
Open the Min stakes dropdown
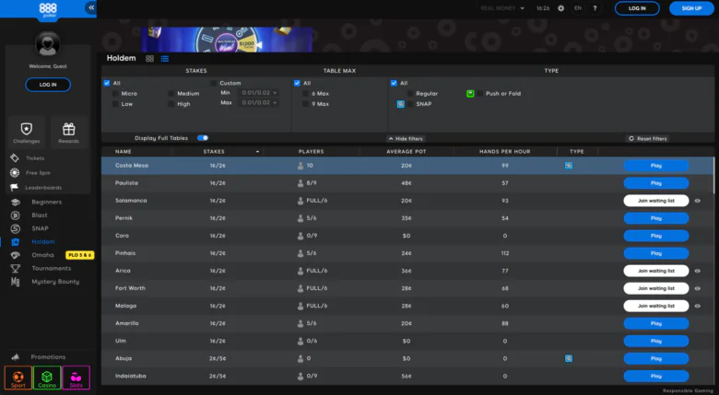click(x=259, y=93)
